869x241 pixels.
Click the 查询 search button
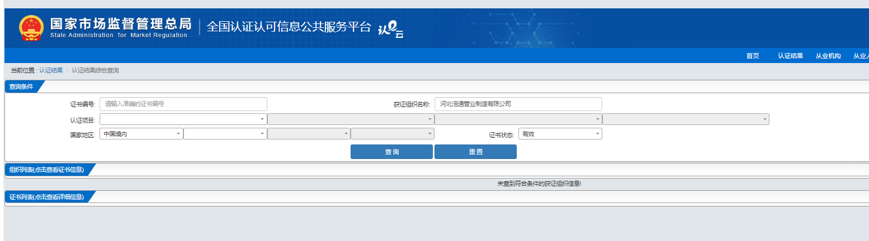coord(391,152)
